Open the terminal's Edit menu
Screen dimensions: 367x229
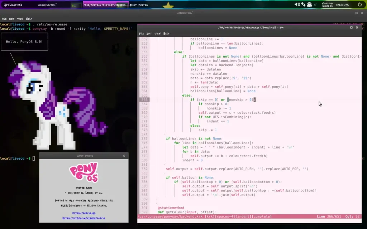coord(12,19)
